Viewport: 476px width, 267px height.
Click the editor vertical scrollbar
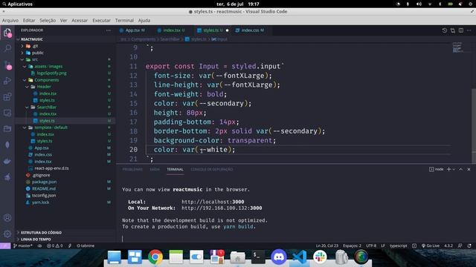click(x=474, y=121)
